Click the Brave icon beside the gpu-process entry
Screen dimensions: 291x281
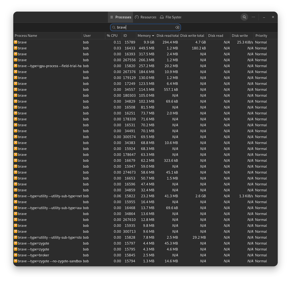click(15, 66)
